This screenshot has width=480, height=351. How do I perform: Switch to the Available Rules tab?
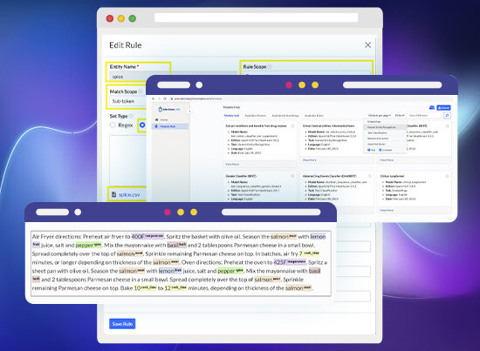click(x=314, y=116)
